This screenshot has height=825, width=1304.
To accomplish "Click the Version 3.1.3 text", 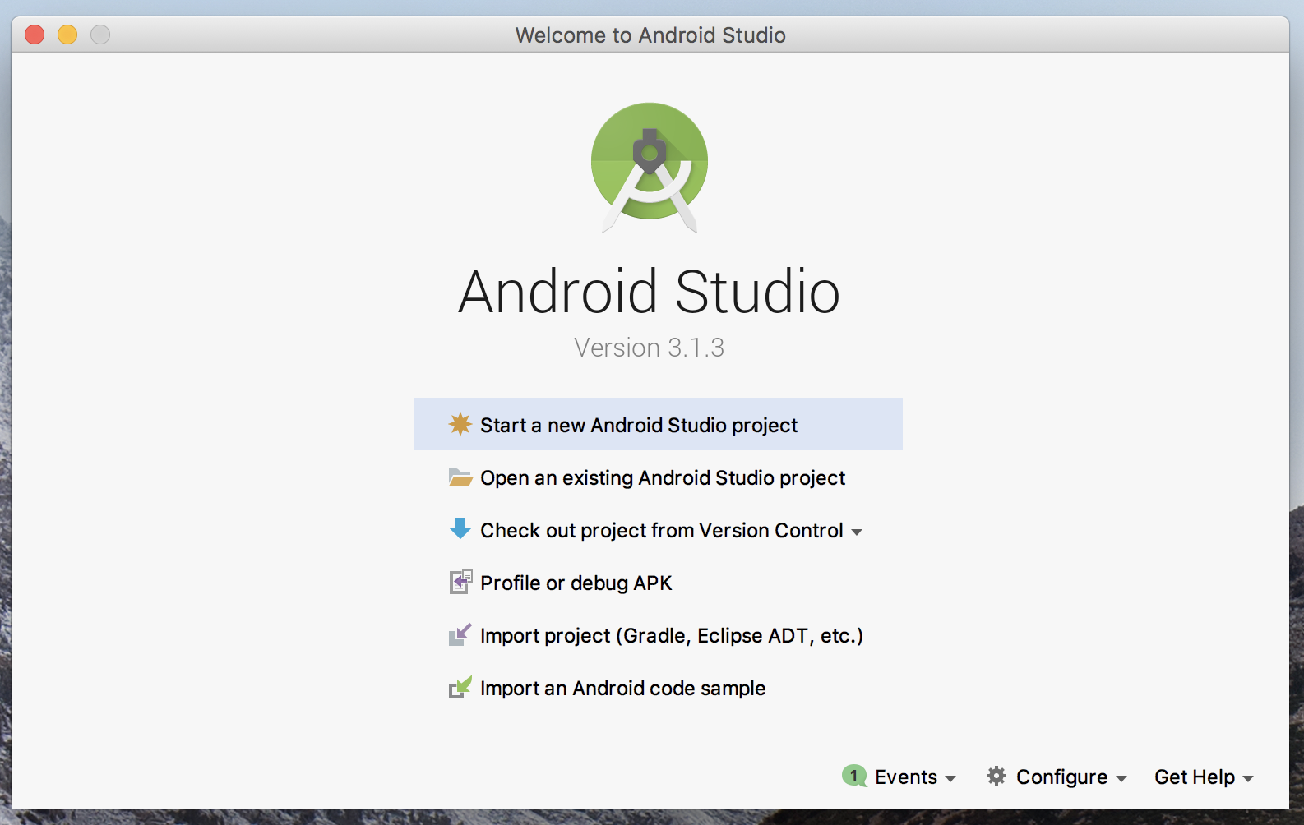I will coord(650,348).
